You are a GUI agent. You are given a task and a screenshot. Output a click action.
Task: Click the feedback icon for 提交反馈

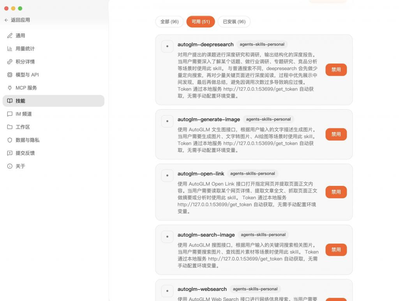[x=10, y=153]
